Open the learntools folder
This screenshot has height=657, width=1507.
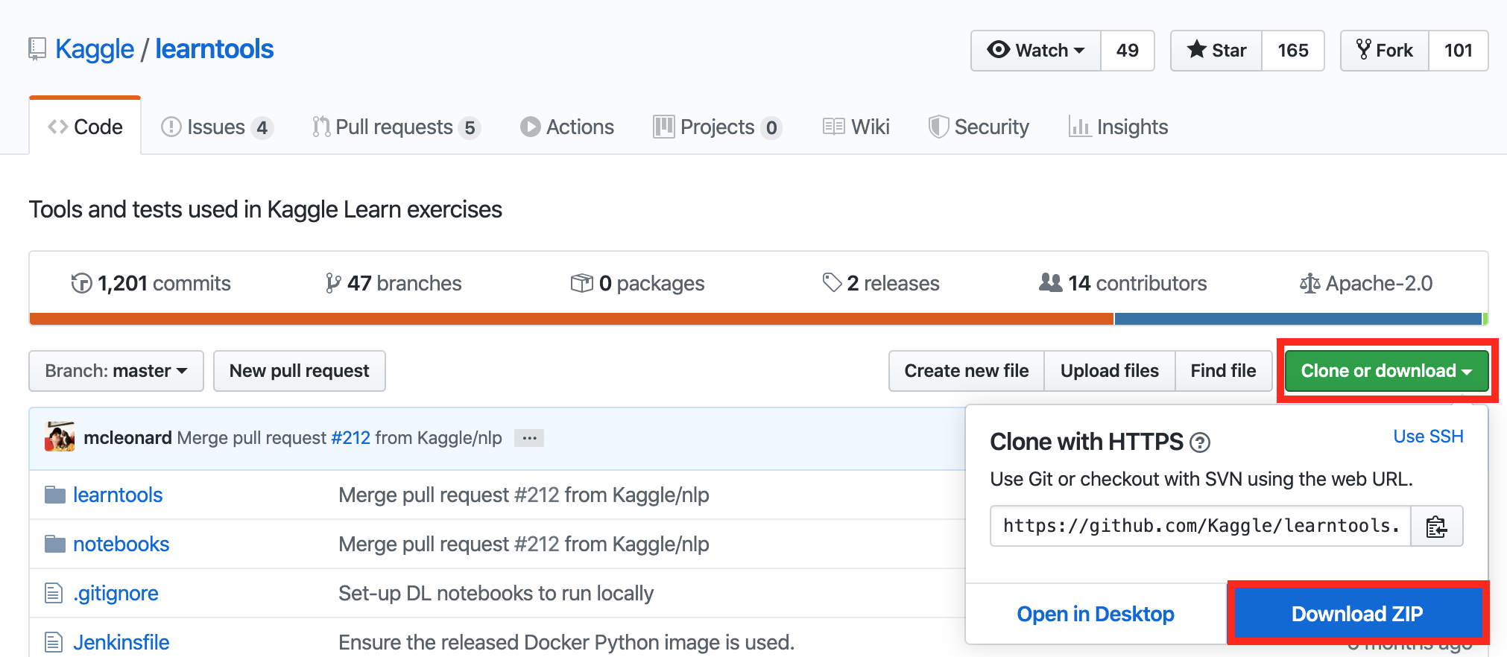click(x=118, y=495)
